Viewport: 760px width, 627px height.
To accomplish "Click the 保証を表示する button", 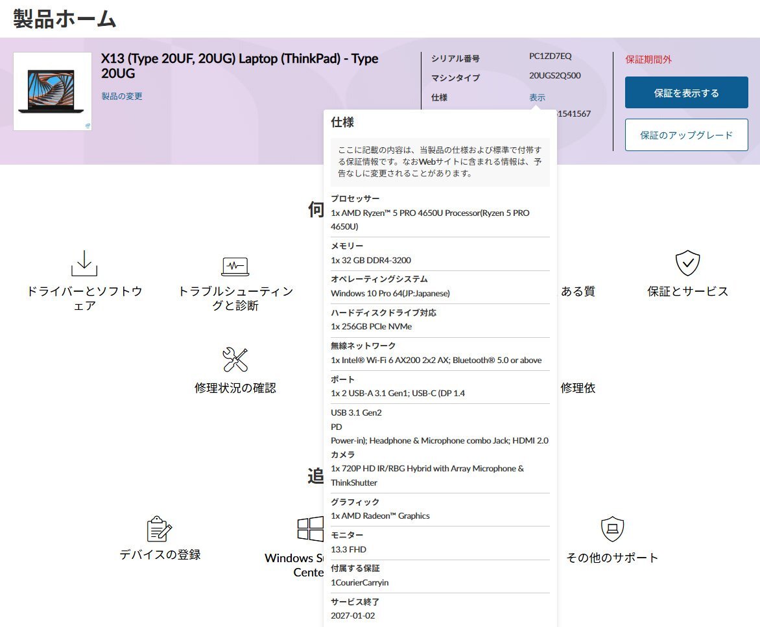I will click(686, 93).
